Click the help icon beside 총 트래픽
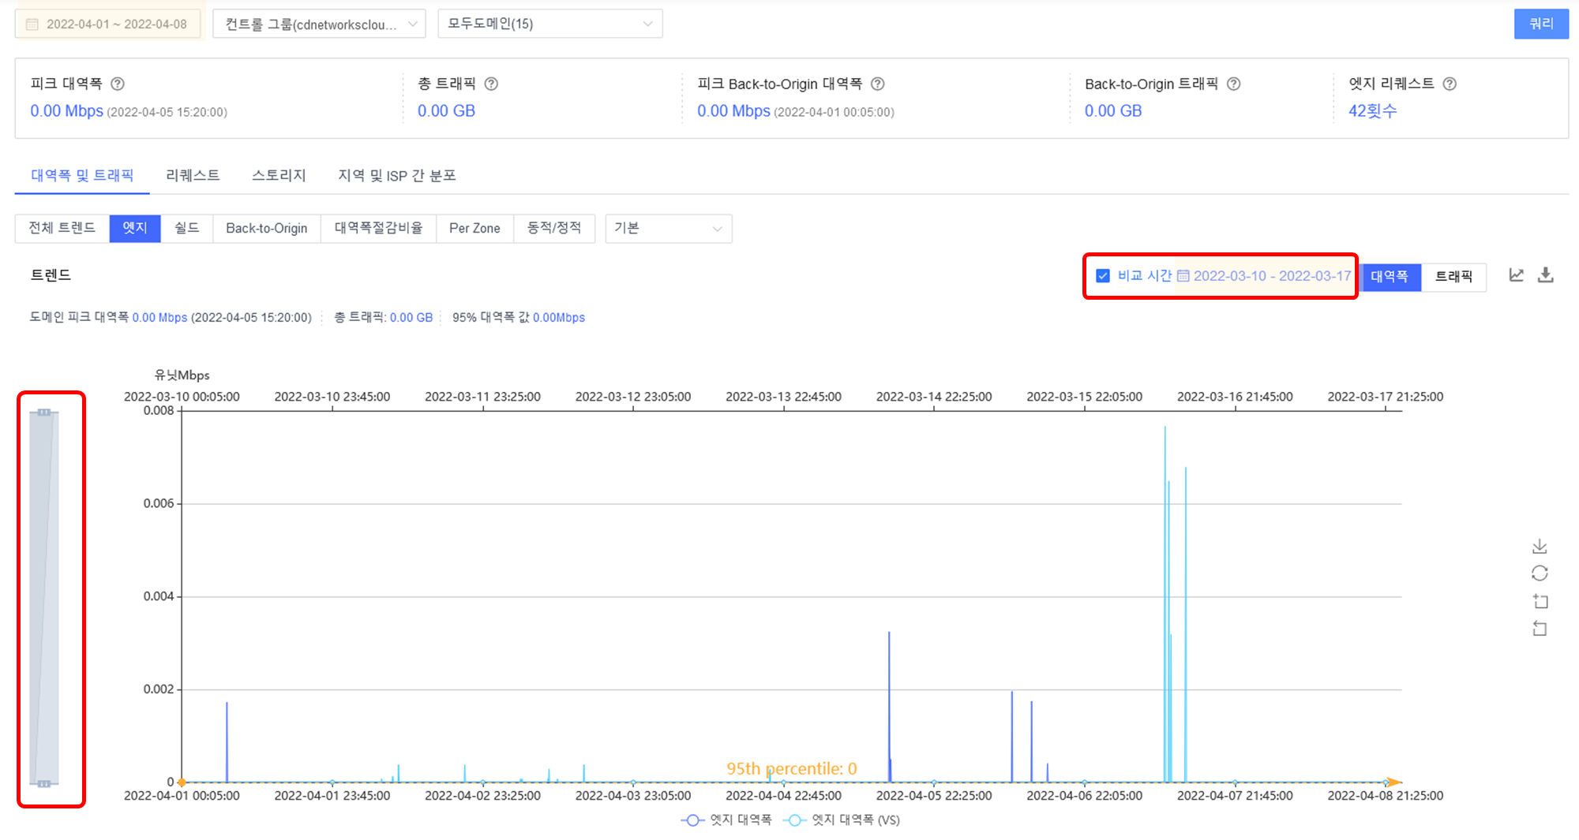 coord(491,84)
